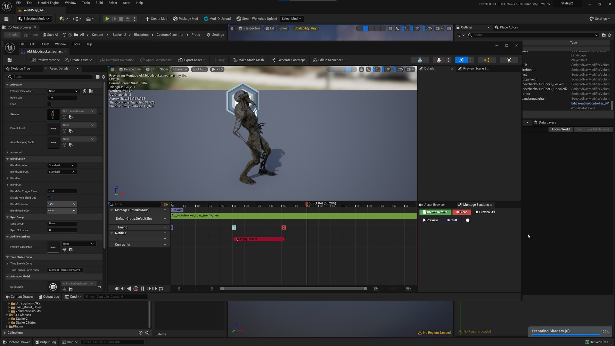The height and width of the screenshot is (346, 615).
Task: Play the montage in reverse
Action: click(129, 289)
